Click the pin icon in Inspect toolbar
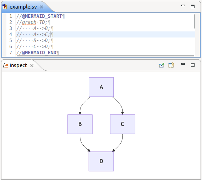Viewport: 202px width, 180px height. click(162, 65)
